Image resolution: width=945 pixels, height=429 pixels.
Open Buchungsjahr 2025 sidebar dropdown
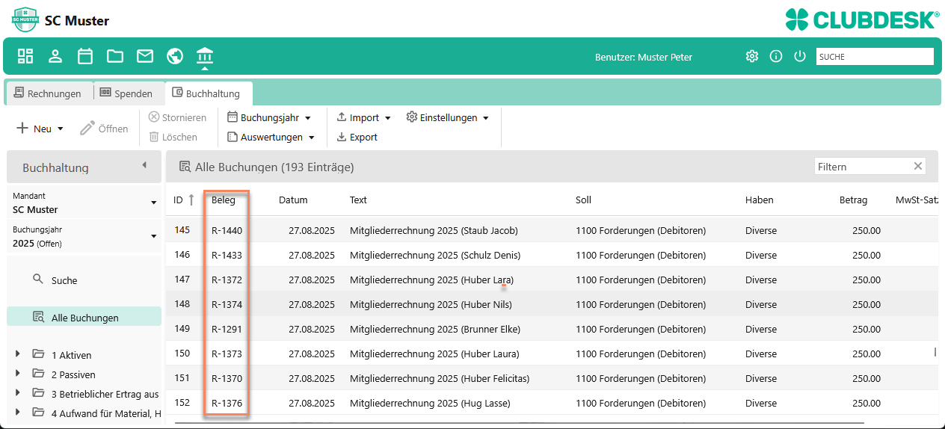[84, 236]
